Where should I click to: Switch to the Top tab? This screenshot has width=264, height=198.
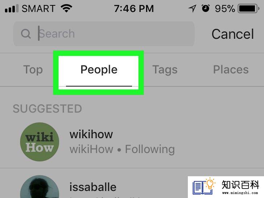coord(33,70)
